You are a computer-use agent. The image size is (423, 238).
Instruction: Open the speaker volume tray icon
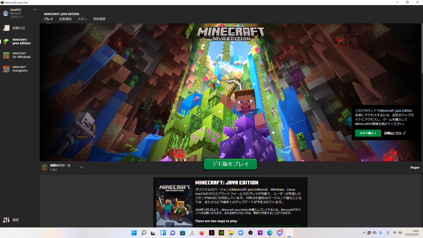coord(400,233)
